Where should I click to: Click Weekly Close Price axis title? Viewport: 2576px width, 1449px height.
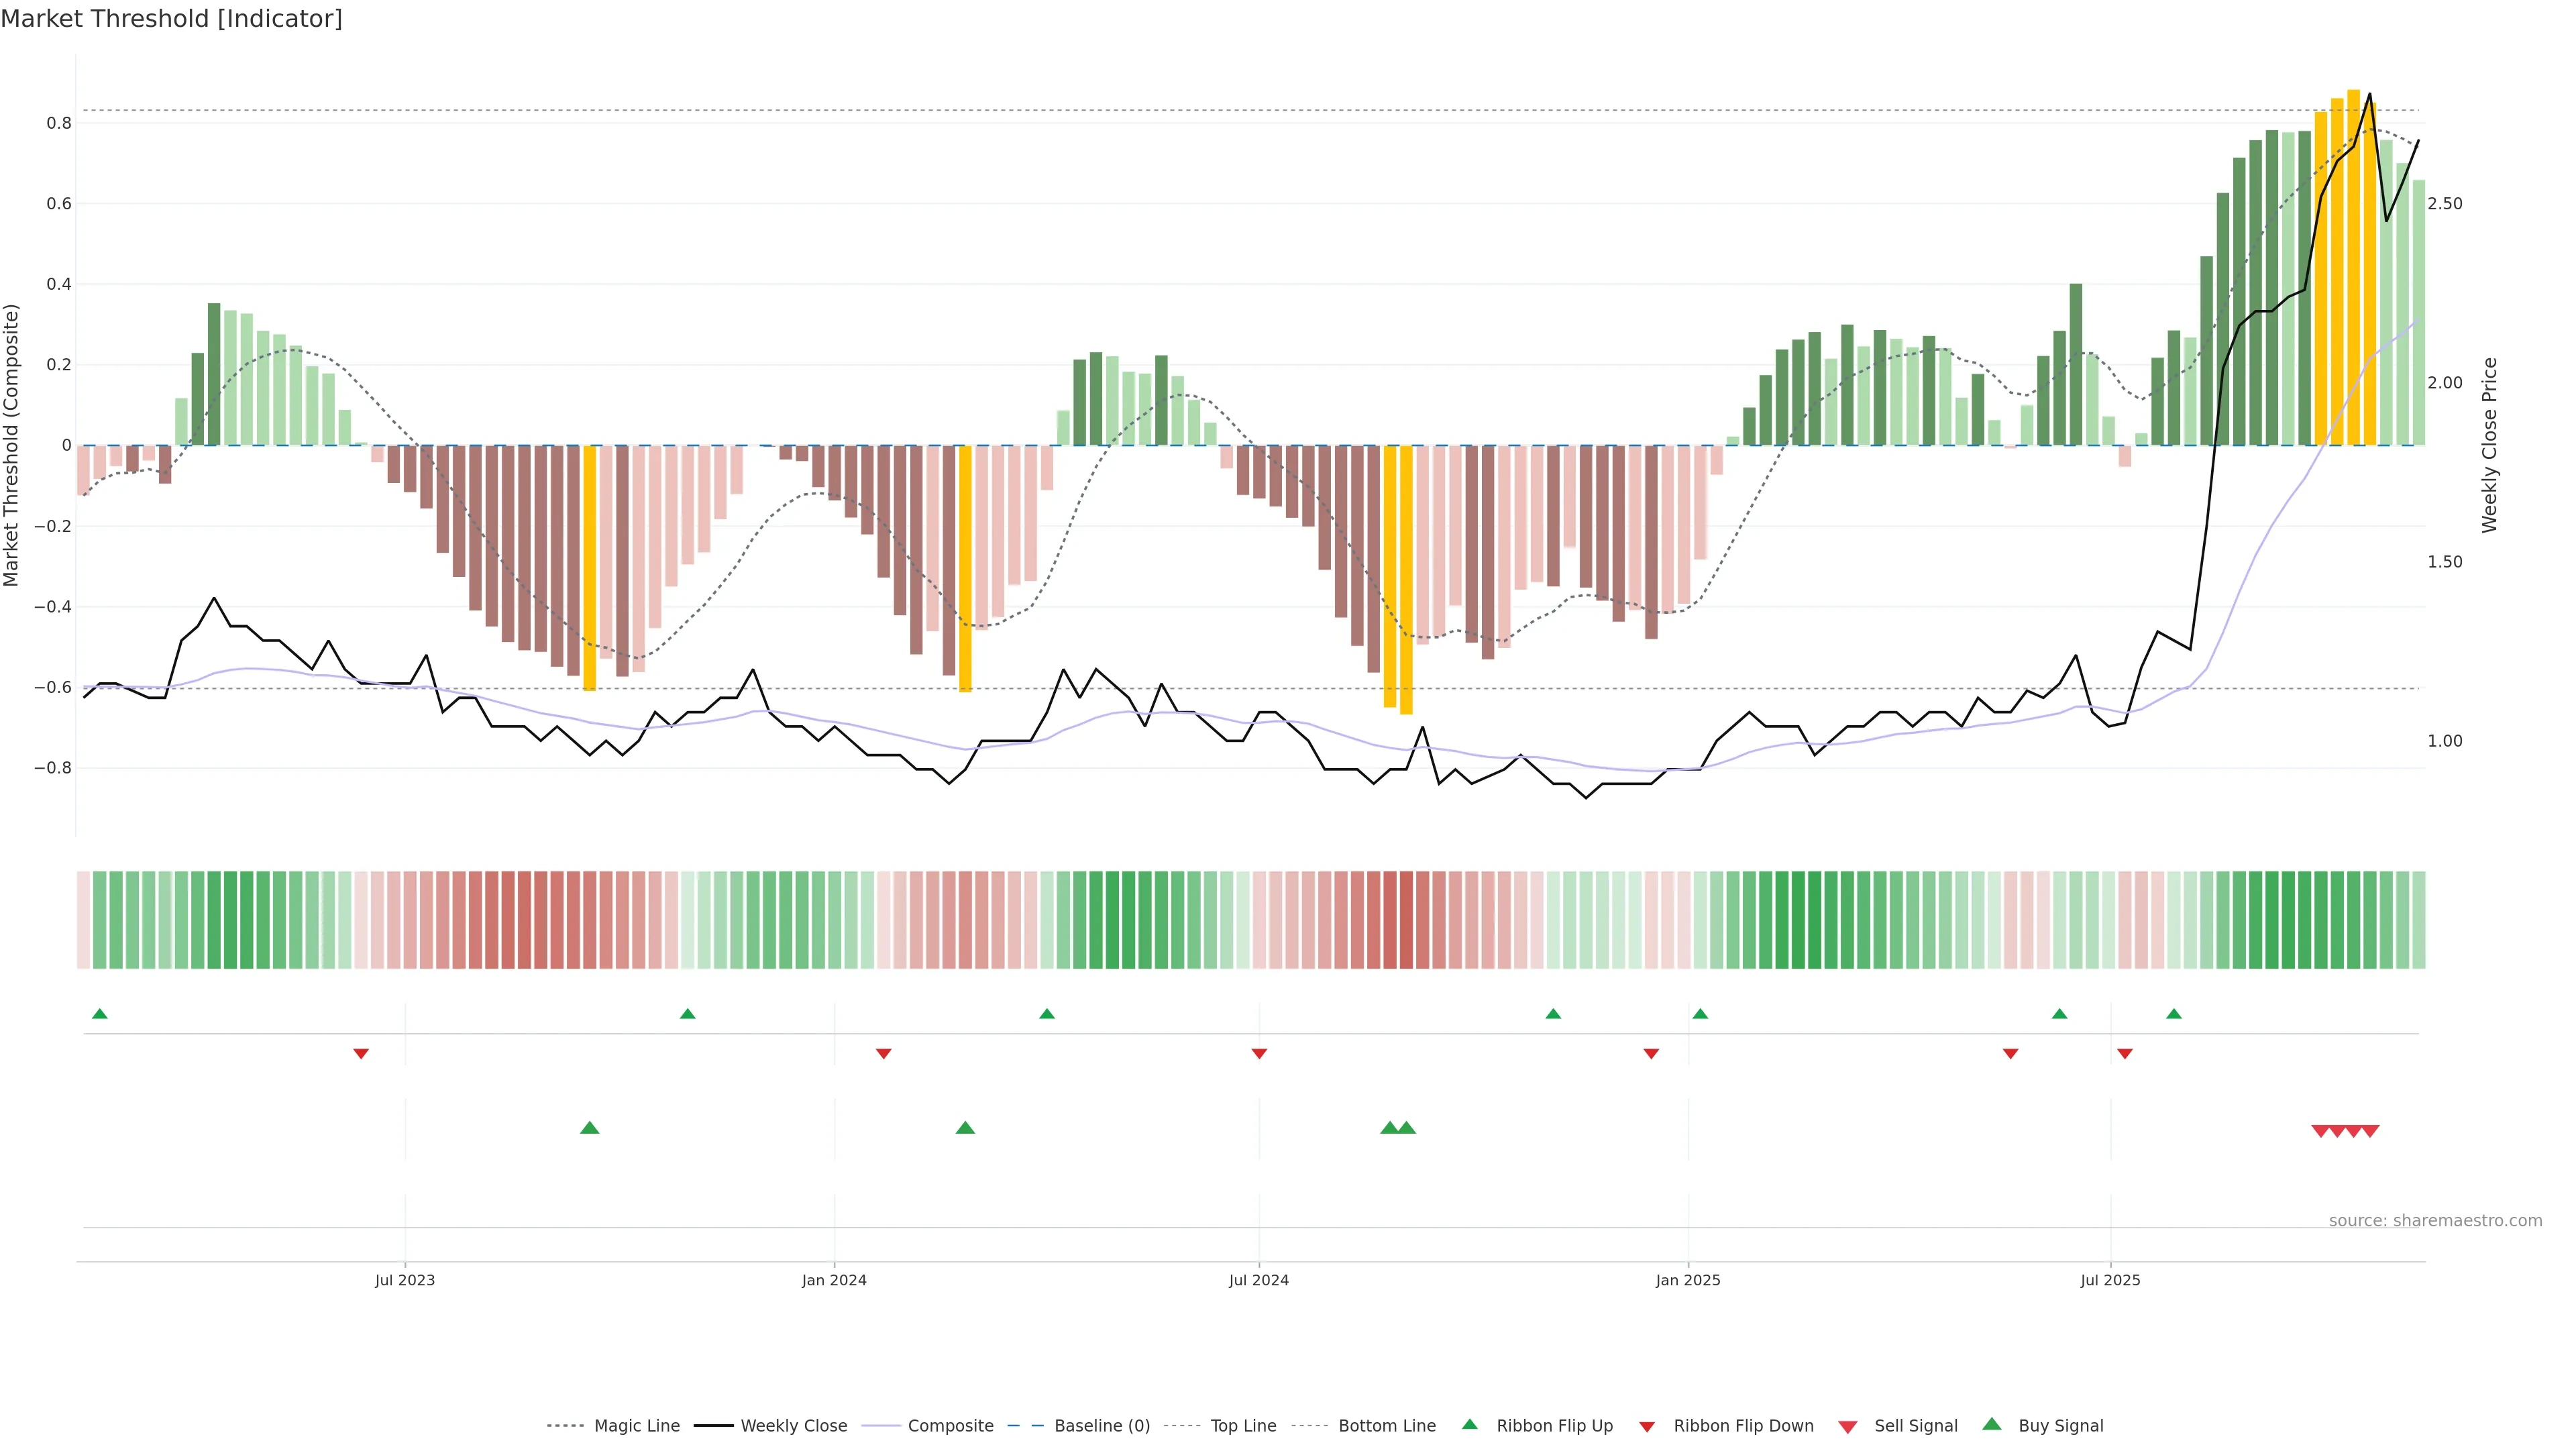[x=2490, y=445]
